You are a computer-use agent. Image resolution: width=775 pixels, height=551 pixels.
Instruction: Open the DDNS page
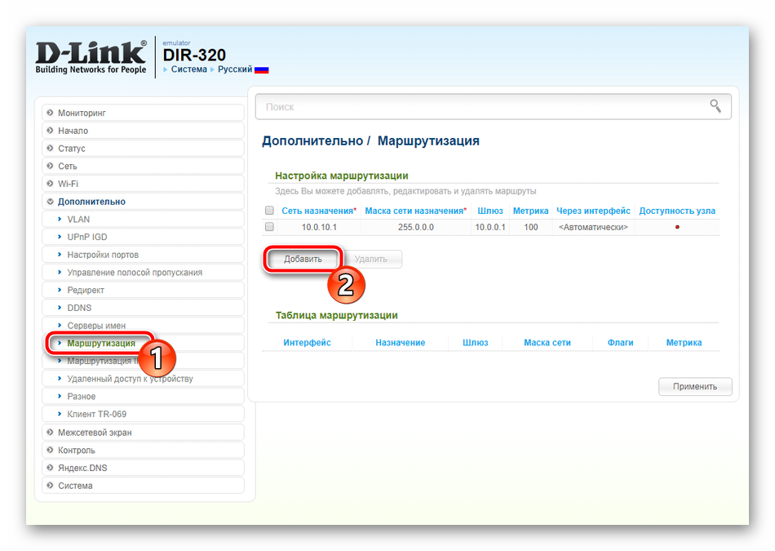click(144, 308)
